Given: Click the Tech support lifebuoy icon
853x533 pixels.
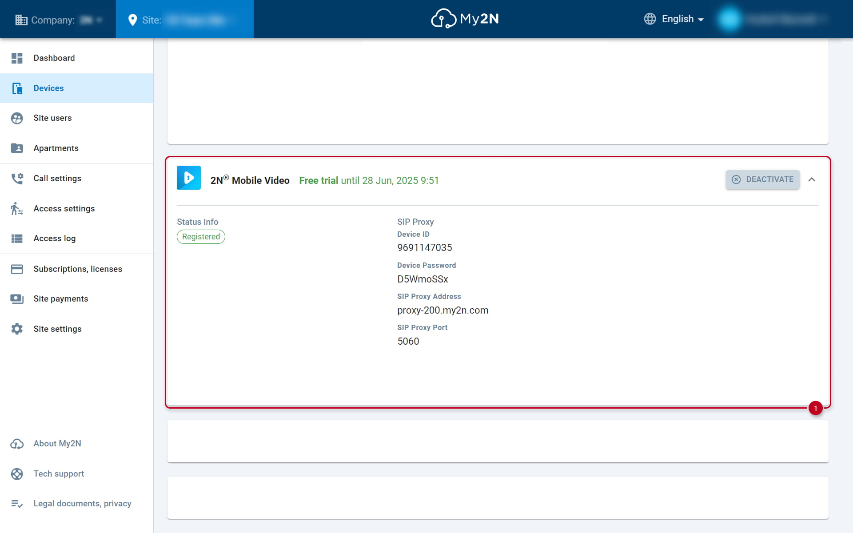Looking at the screenshot, I should [17, 474].
